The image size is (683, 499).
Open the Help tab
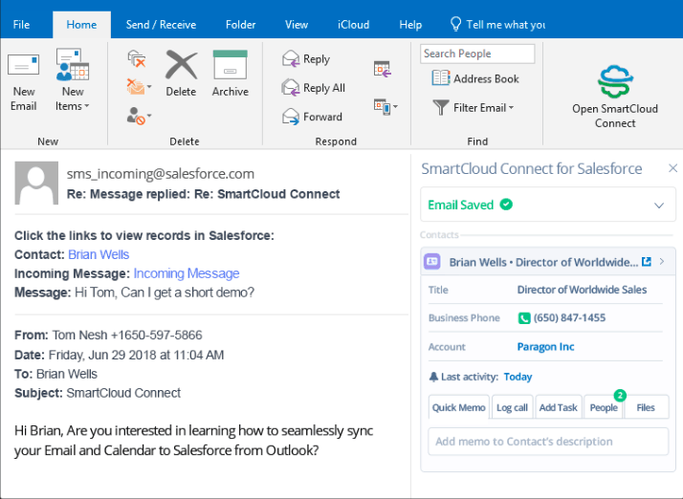click(x=410, y=25)
